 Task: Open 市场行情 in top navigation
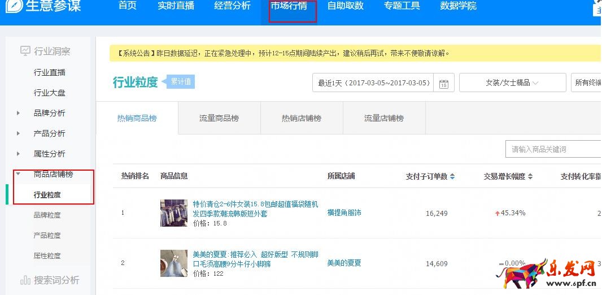coord(289,6)
